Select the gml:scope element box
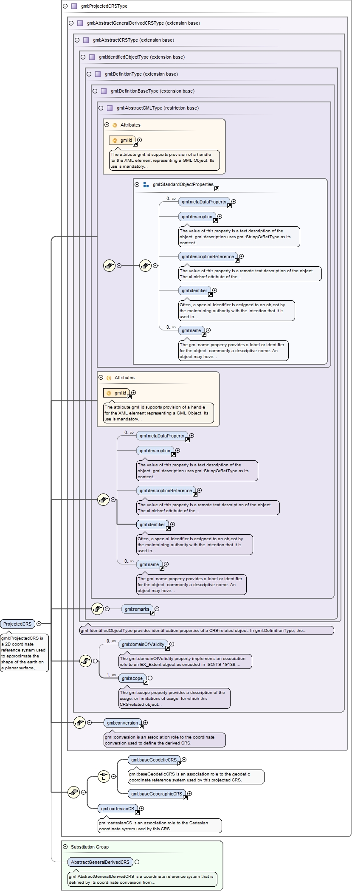 coord(132,678)
